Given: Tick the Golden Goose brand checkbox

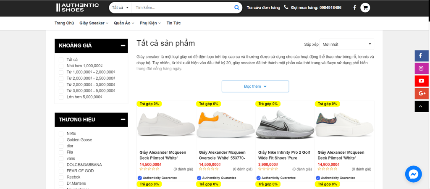Looking at the screenshot, I should click(x=61, y=140).
